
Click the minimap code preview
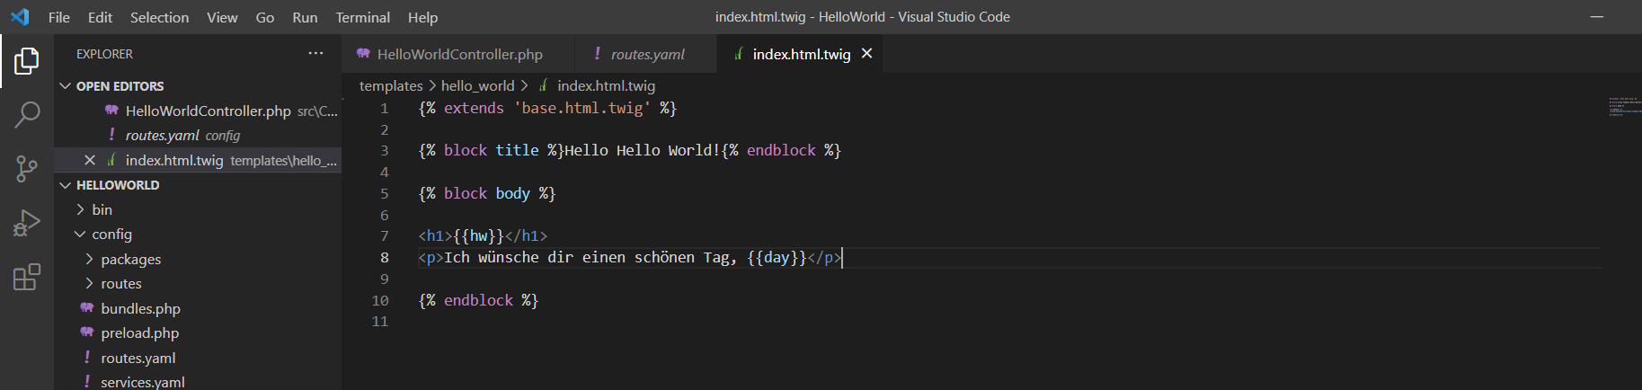(x=1623, y=107)
